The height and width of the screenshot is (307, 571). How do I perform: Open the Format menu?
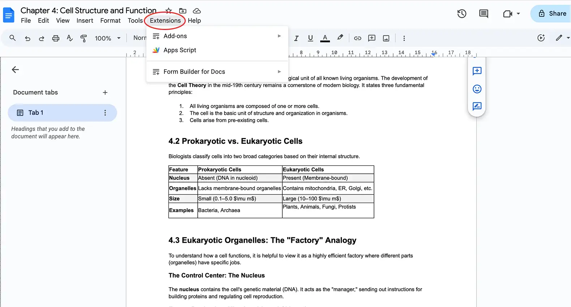(x=110, y=21)
